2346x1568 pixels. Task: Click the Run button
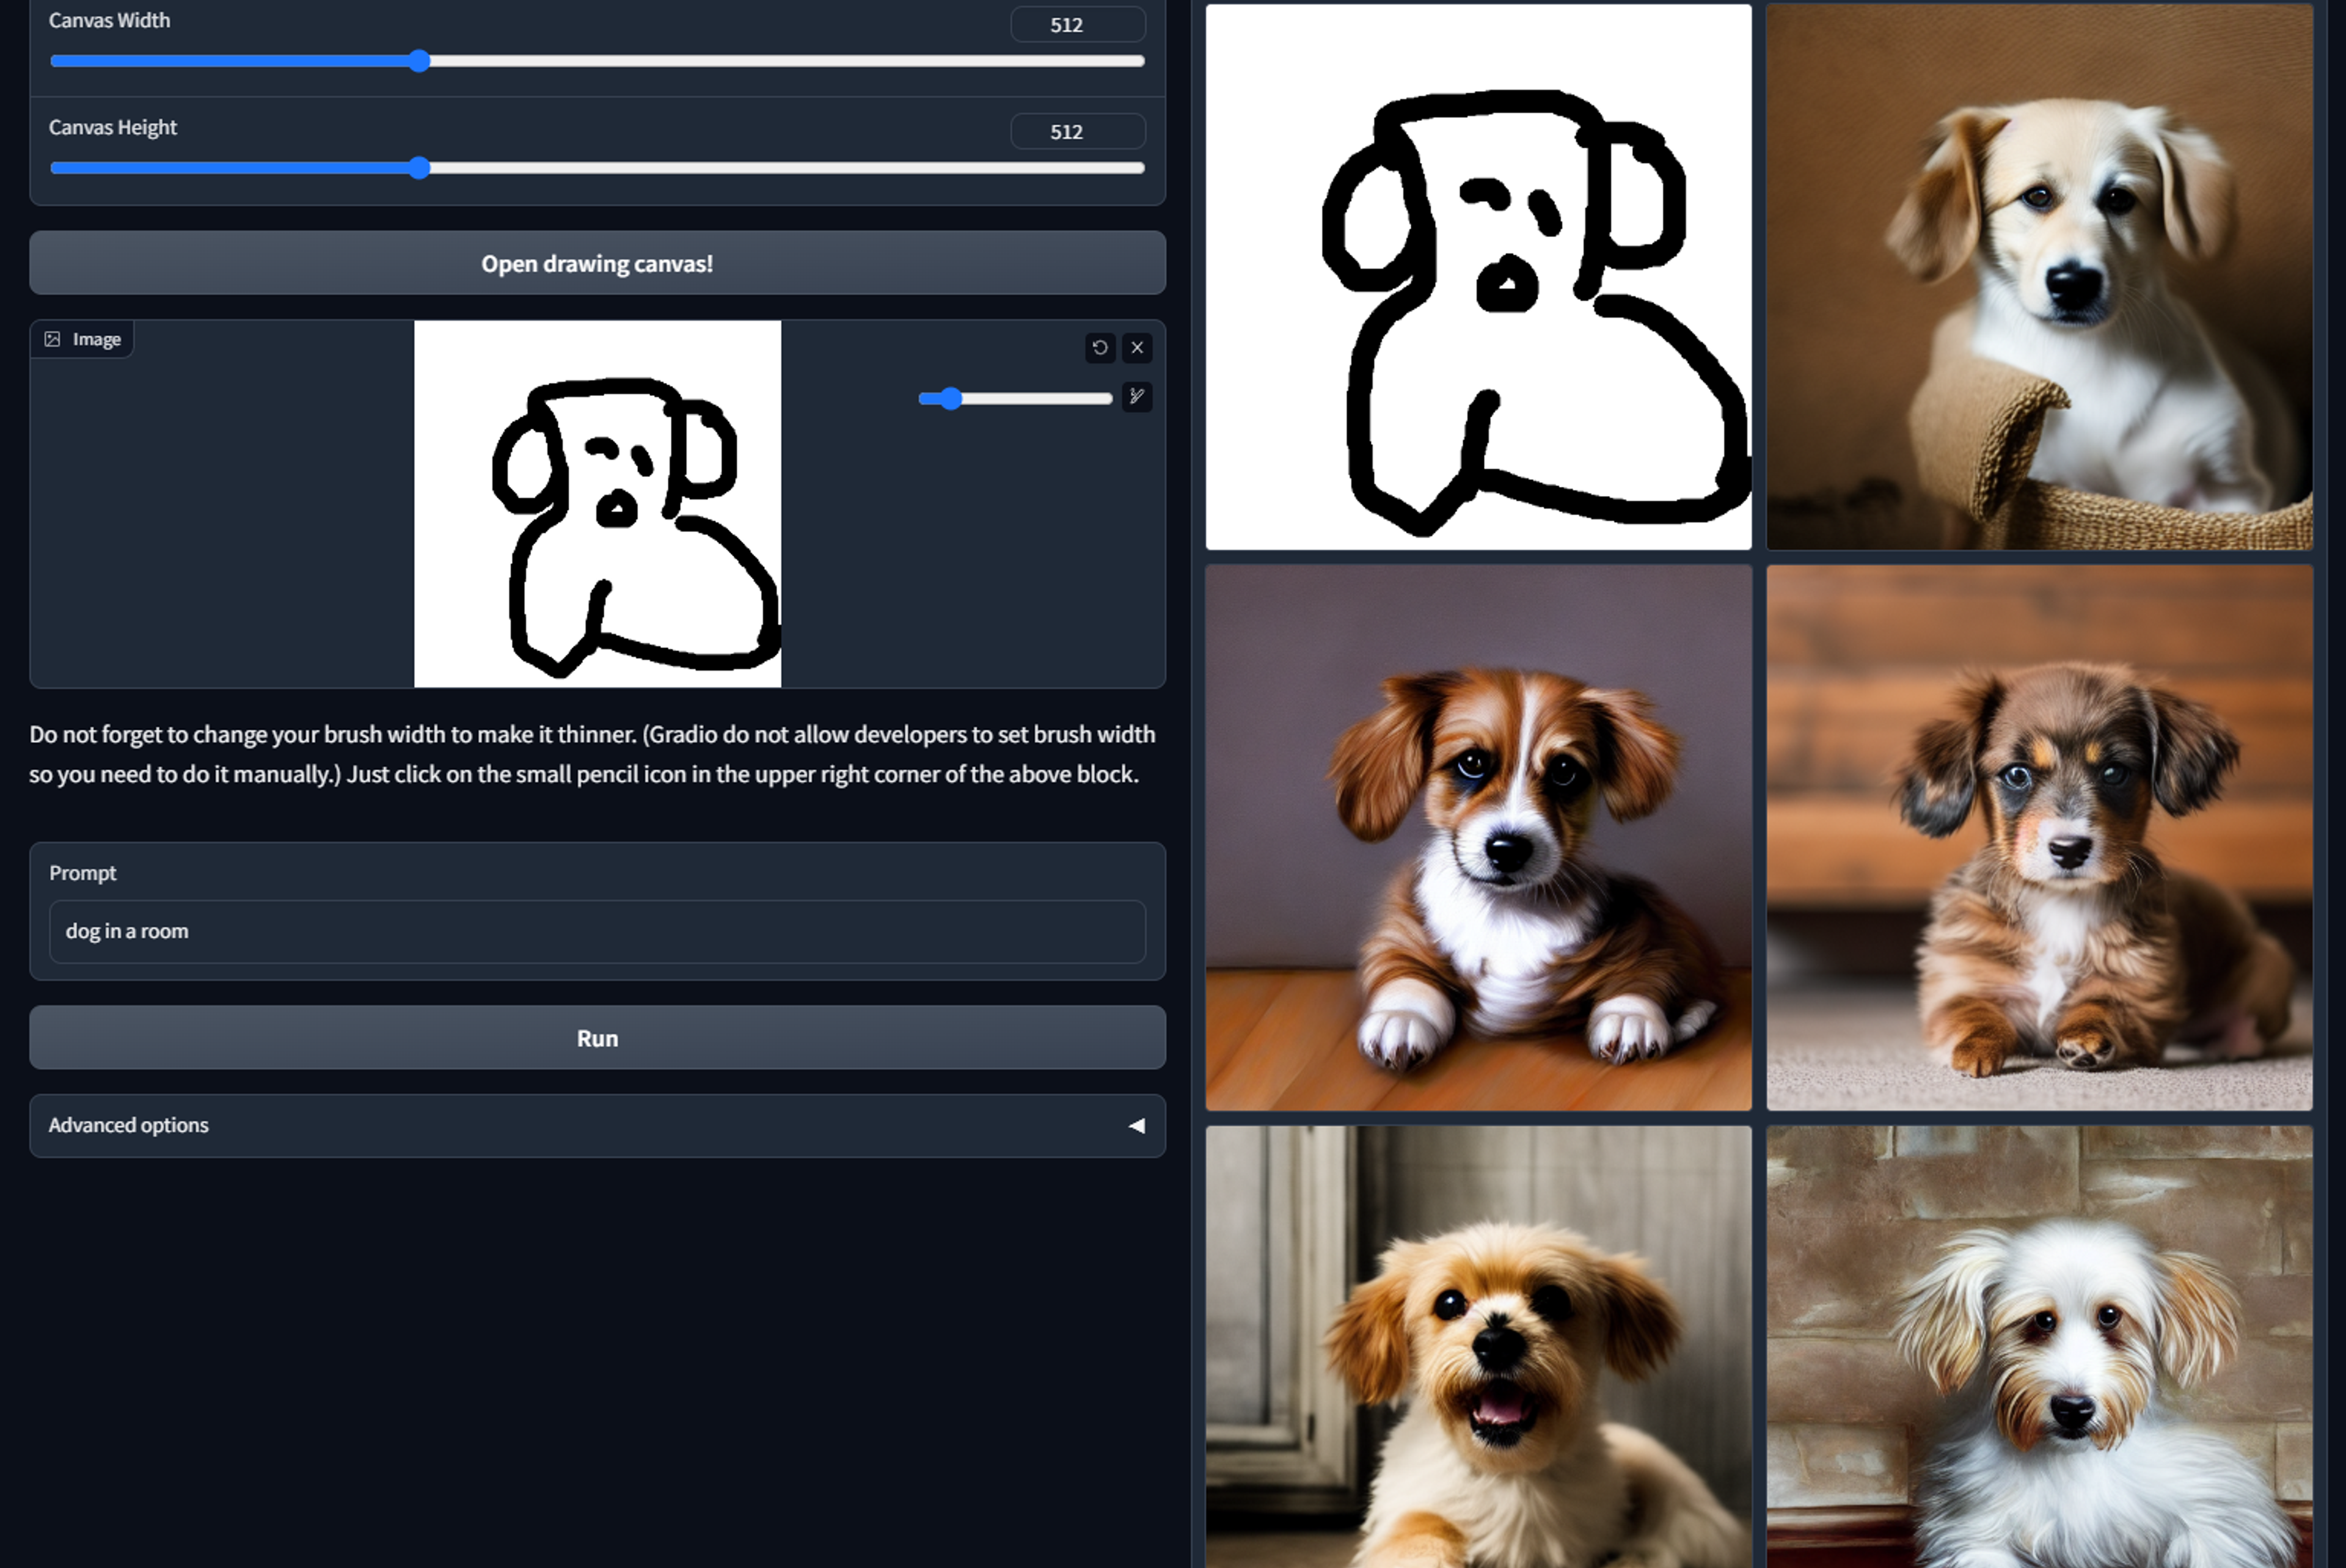point(597,1038)
